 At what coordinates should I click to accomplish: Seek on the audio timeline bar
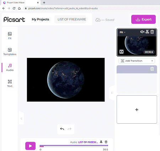click(74, 146)
